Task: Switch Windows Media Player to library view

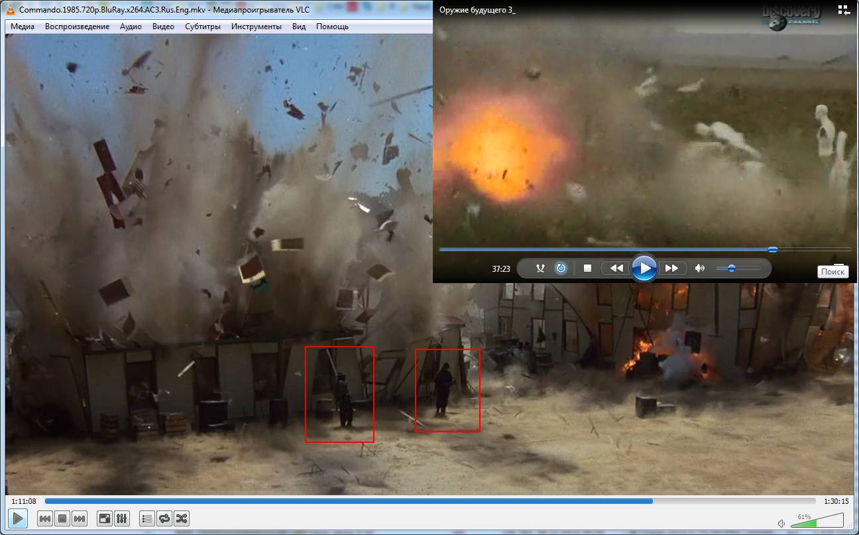Action: pyautogui.click(x=843, y=10)
